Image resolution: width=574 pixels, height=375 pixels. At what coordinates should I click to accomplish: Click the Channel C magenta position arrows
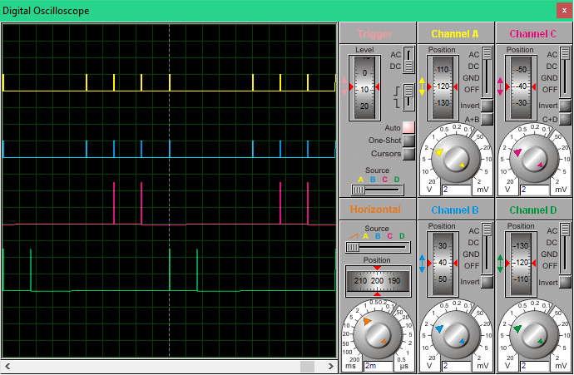coord(501,86)
